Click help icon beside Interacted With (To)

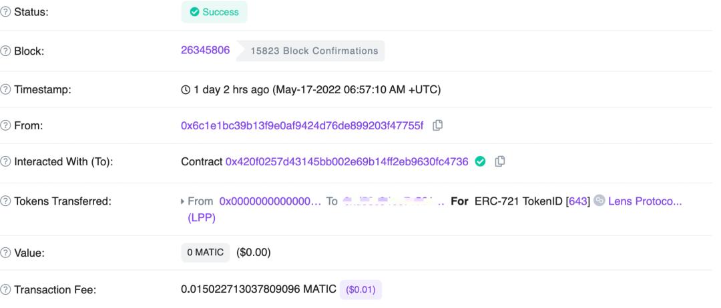(5, 161)
